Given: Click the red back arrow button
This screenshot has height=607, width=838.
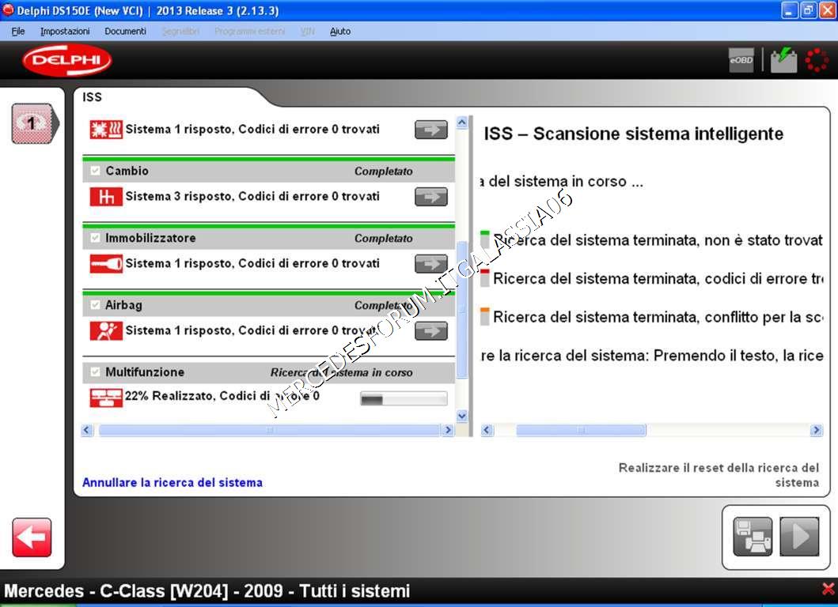Looking at the screenshot, I should point(32,537).
